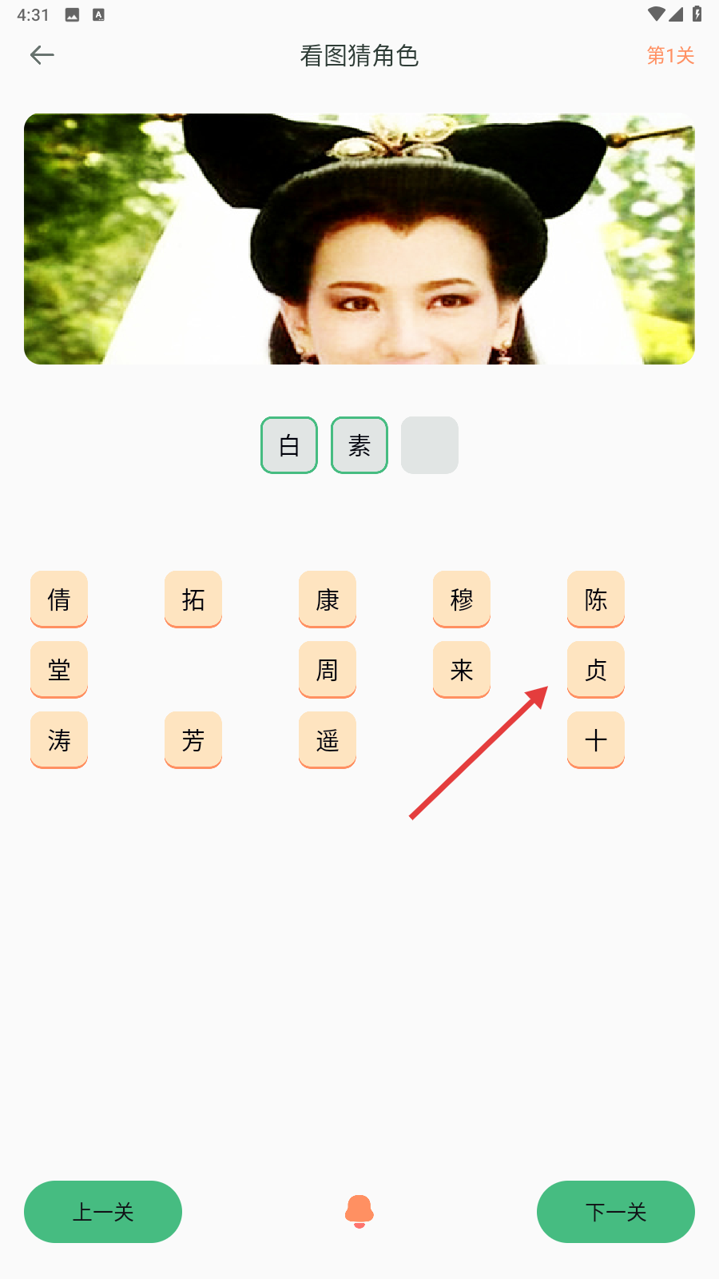
Task: Tap the back arrow icon
Action: (x=42, y=55)
